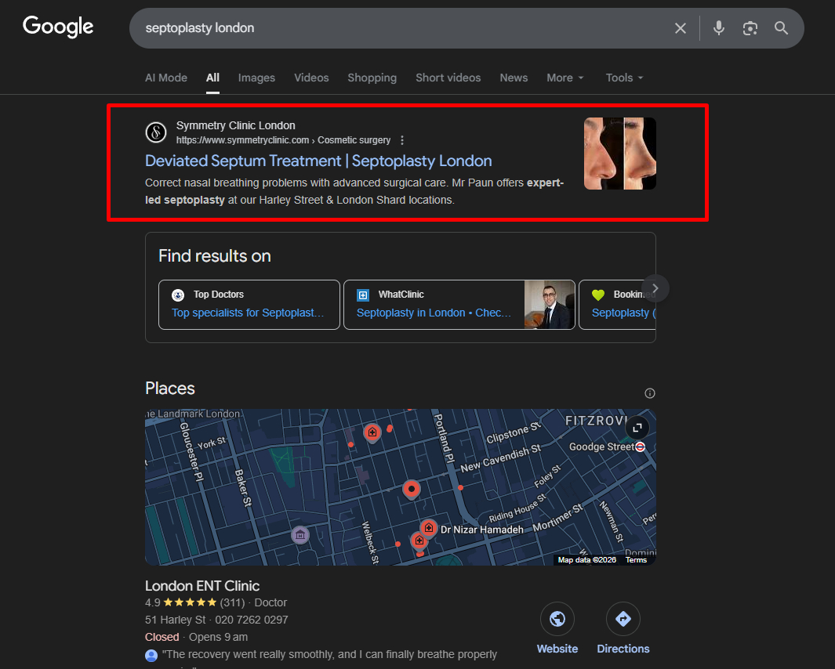Open Deviated Septum Treatment result link
Viewport: 835px width, 669px height.
pyautogui.click(x=318, y=161)
